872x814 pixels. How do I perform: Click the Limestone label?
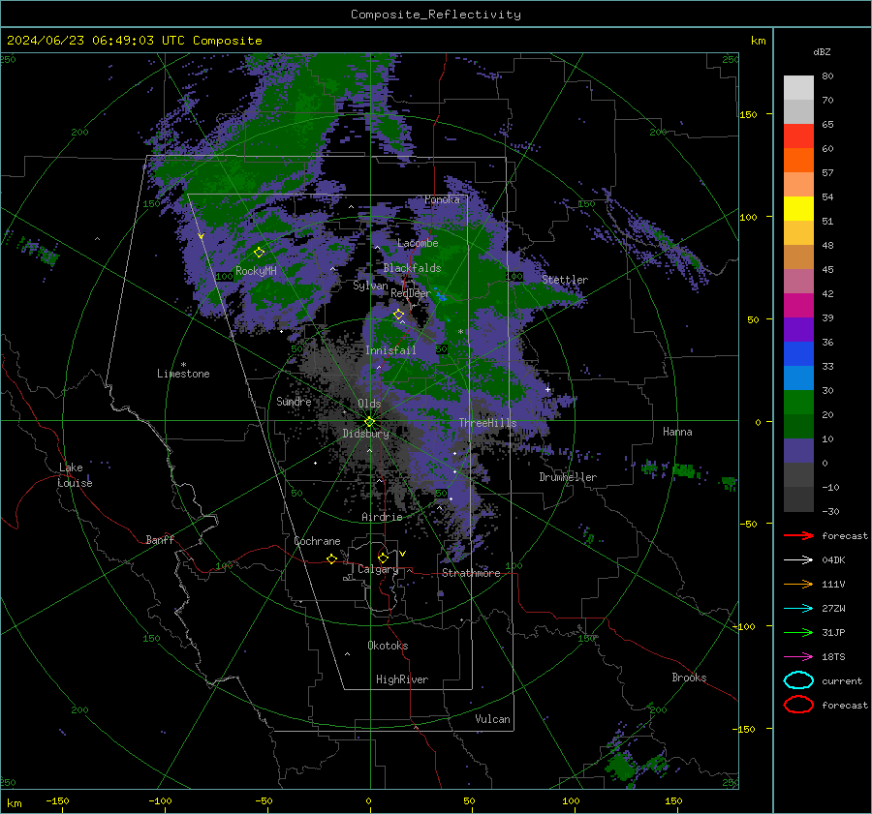click(x=183, y=374)
